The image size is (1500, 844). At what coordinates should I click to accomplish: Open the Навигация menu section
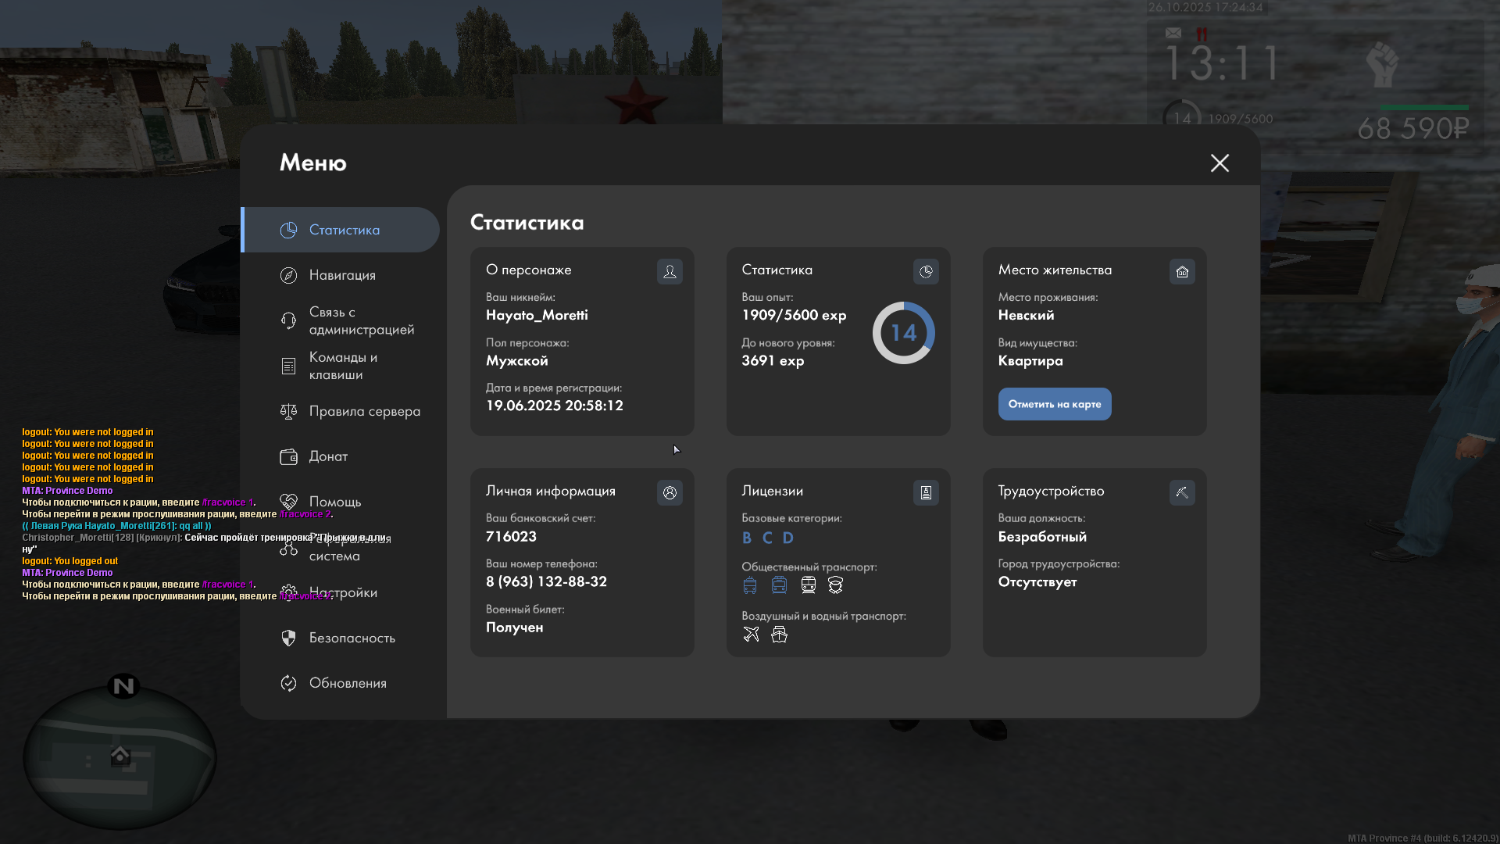tap(341, 275)
